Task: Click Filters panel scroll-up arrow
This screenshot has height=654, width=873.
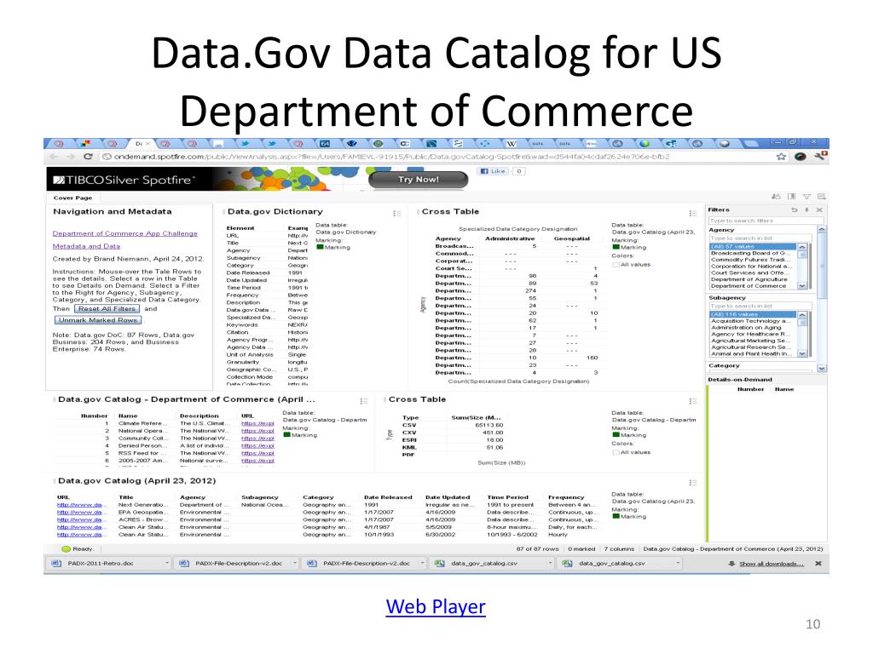Action: 822,229
